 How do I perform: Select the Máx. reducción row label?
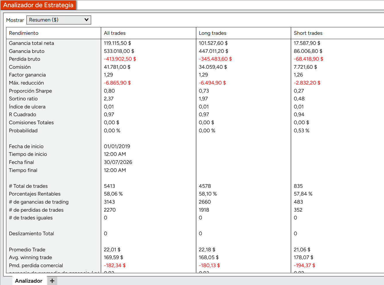click(26, 83)
